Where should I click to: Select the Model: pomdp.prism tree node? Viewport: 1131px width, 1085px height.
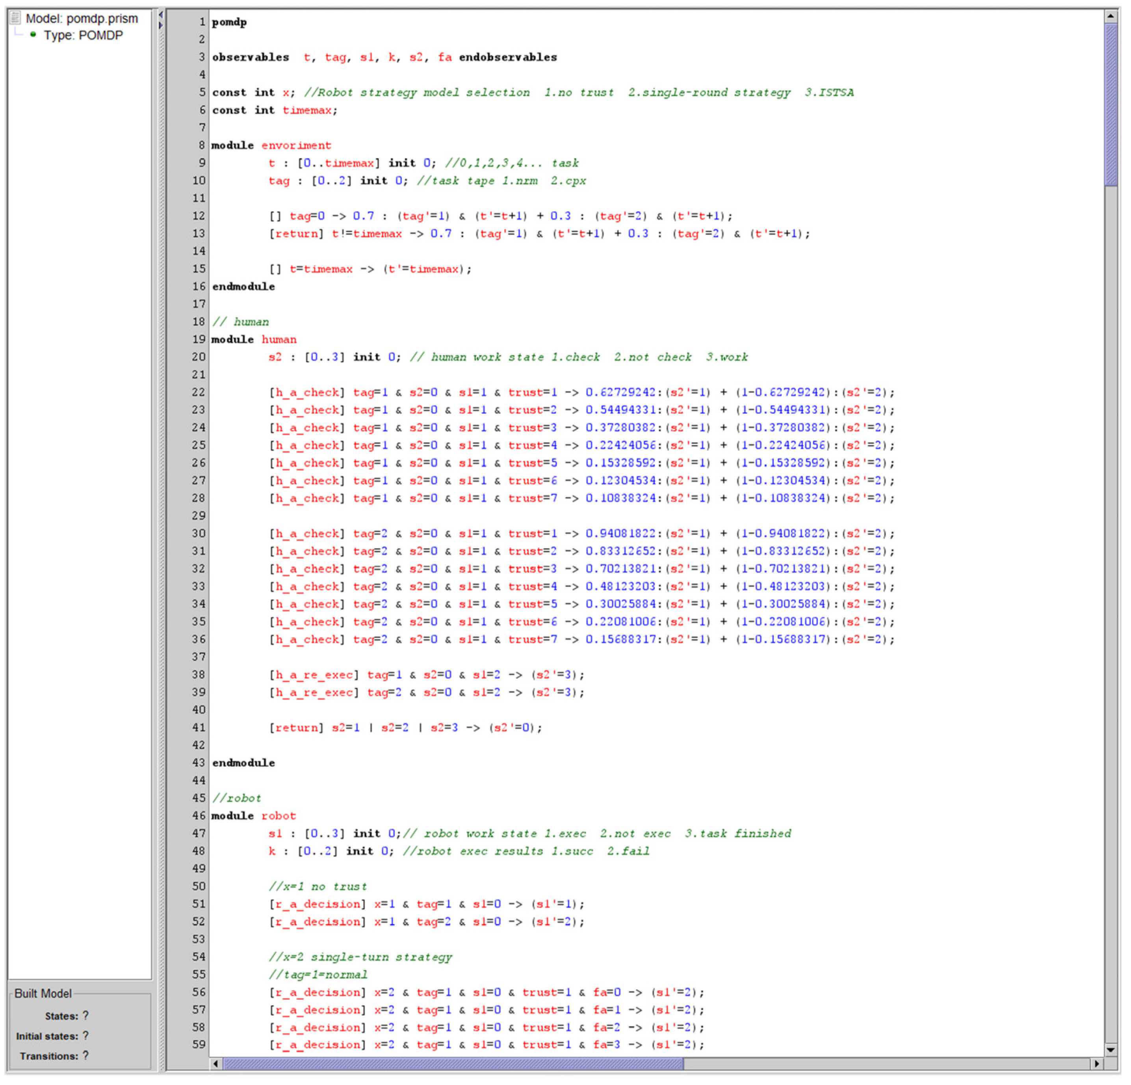click(x=82, y=19)
